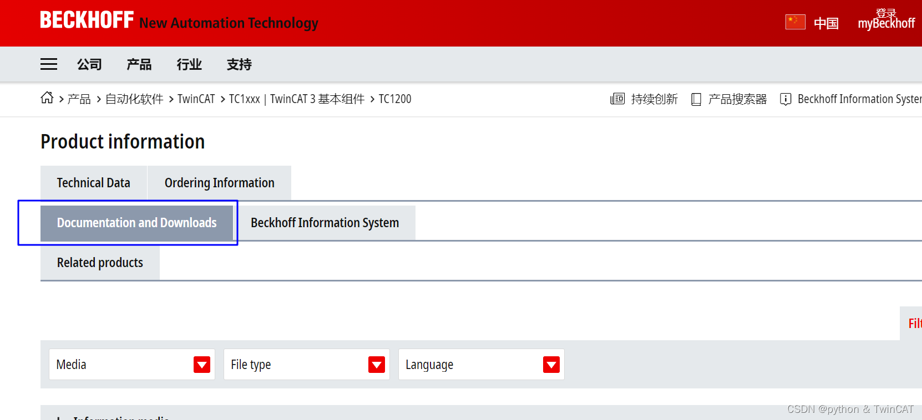Open the hamburger navigation menu
Image resolution: width=922 pixels, height=420 pixels.
click(49, 64)
